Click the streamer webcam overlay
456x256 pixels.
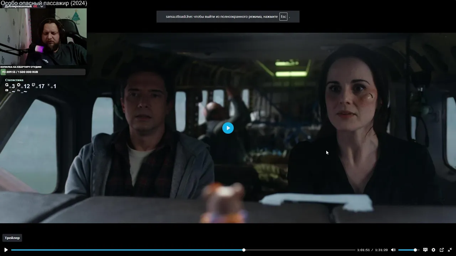[x=43, y=37]
